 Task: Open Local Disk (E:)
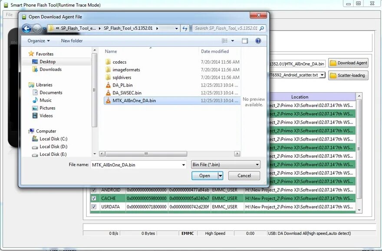[53, 154]
